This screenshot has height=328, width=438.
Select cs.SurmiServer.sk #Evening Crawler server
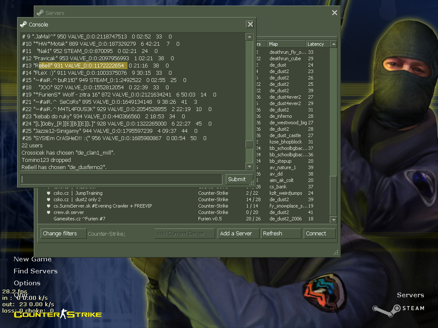pos(184,206)
